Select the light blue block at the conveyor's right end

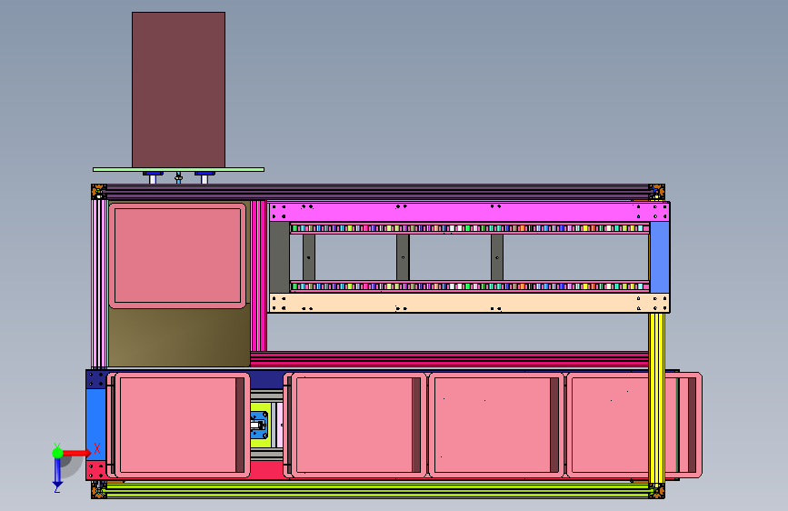pos(660,257)
